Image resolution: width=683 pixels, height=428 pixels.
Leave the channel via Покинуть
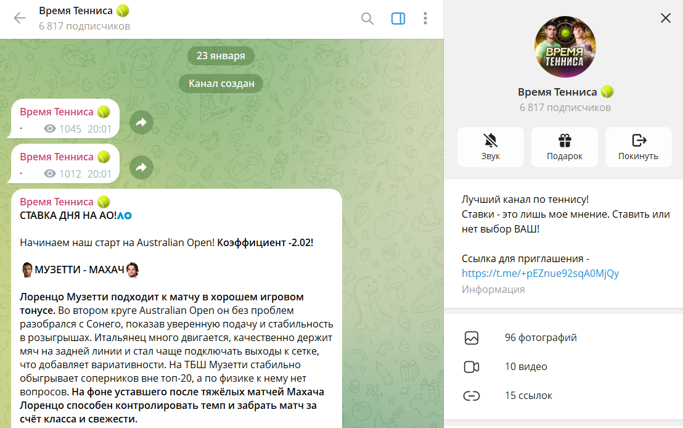click(x=638, y=147)
